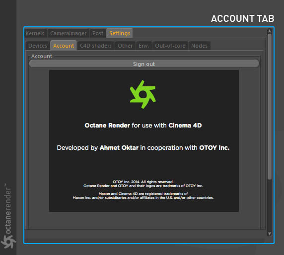Click the 'Developed by Ahmet Oktar' line
This screenshot has height=255, width=284.
(143, 148)
